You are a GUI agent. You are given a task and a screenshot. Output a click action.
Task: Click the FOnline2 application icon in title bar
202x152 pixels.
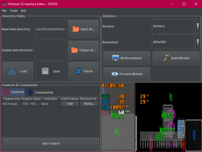pyautogui.click(x=4, y=4)
